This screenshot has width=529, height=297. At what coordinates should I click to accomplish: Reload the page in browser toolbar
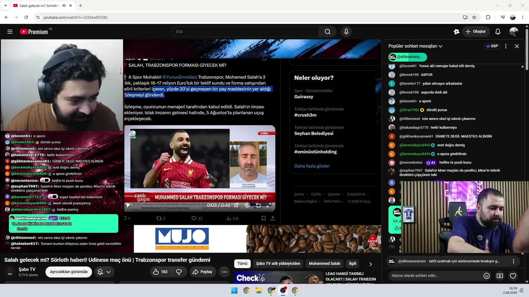pyautogui.click(x=26, y=17)
